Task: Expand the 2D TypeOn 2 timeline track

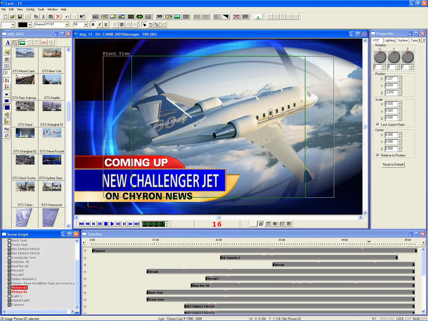Action: [x=85, y=258]
